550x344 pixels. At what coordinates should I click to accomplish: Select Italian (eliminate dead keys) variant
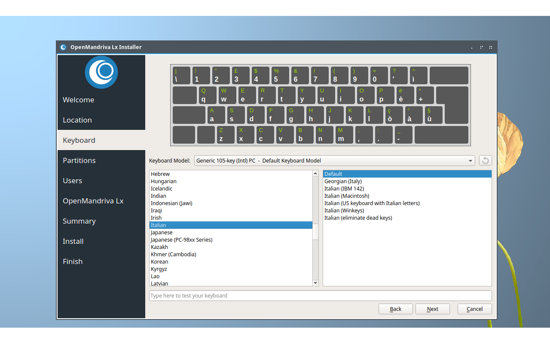(358, 218)
